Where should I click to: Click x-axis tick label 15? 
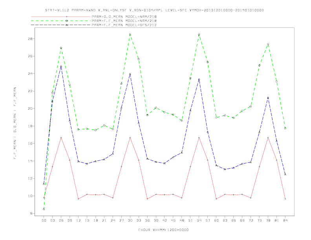(87, 220)
